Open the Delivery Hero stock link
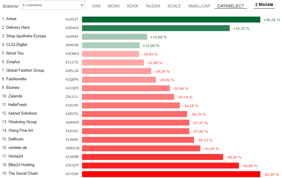The width and height of the screenshot is (282, 178). (x=18, y=28)
